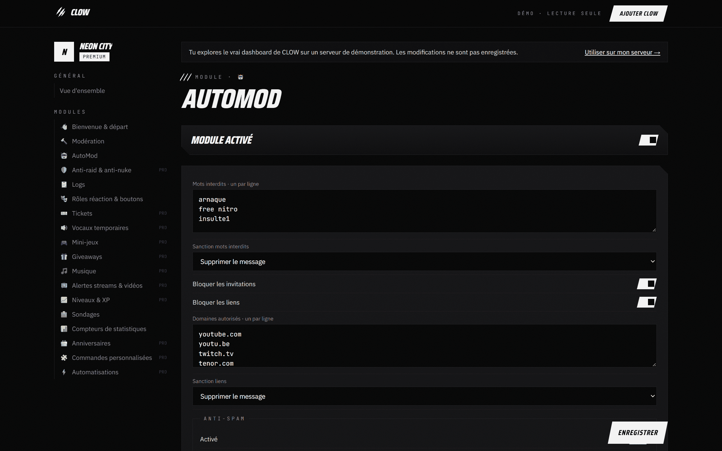Select Sondages in the modules list

[x=85, y=314]
